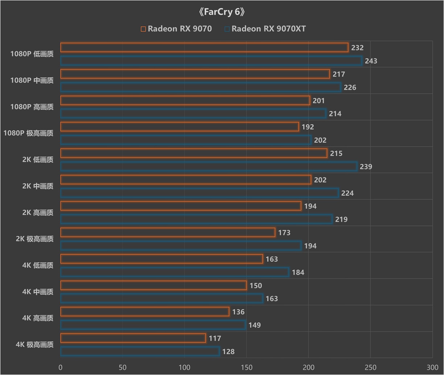
Task: Click the orange Radeon RX 9070 legend swatch
Action: click(143, 29)
